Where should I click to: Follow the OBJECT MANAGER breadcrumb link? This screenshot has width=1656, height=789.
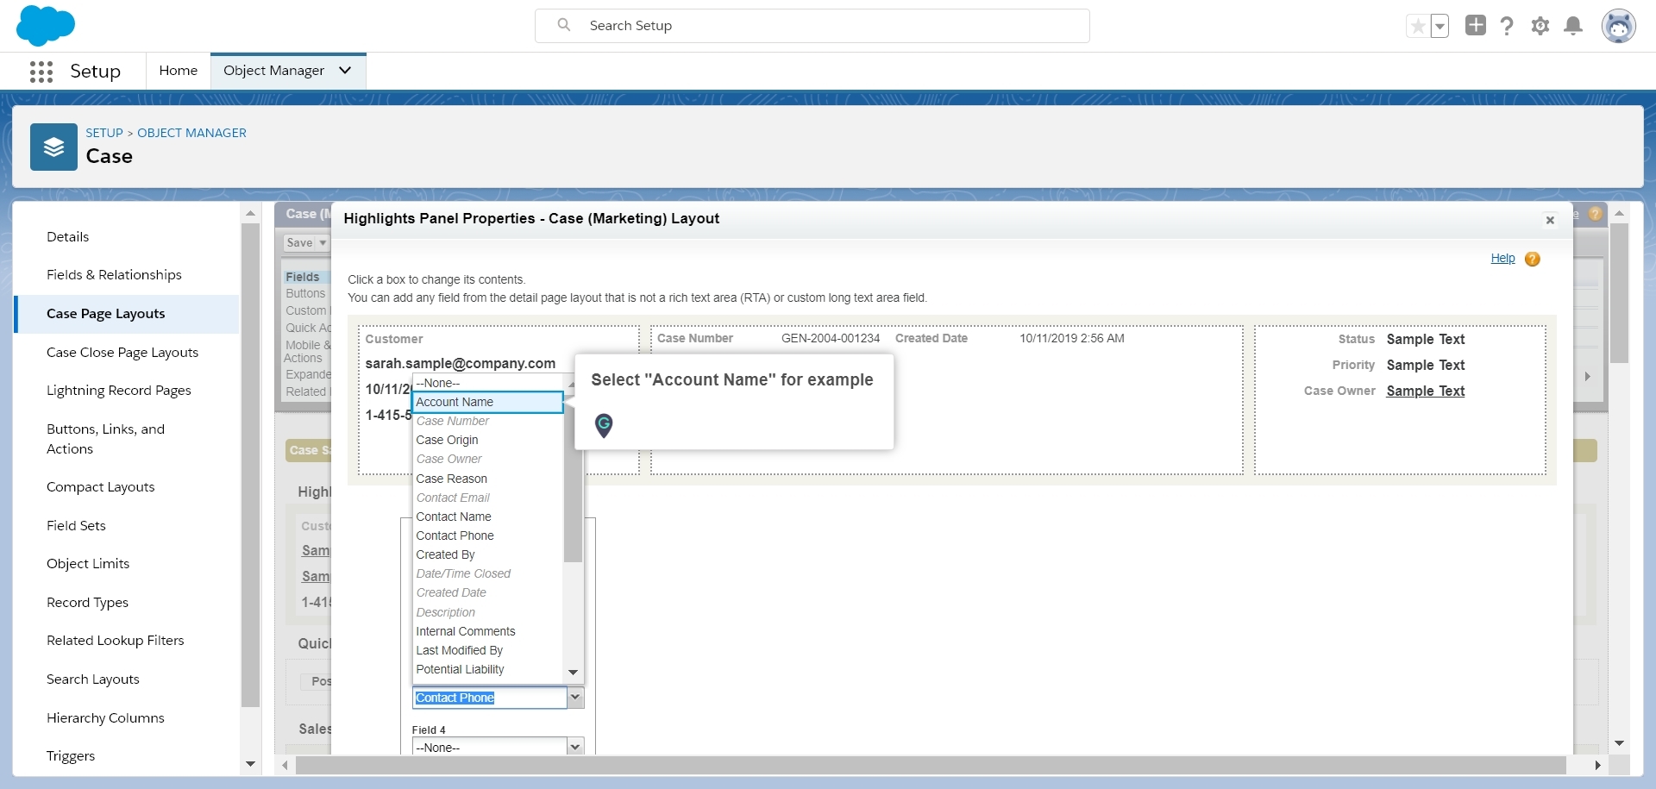191,133
